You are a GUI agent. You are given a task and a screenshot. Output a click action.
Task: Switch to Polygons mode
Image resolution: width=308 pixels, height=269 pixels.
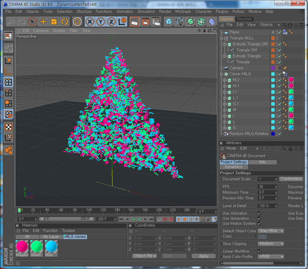8,104
